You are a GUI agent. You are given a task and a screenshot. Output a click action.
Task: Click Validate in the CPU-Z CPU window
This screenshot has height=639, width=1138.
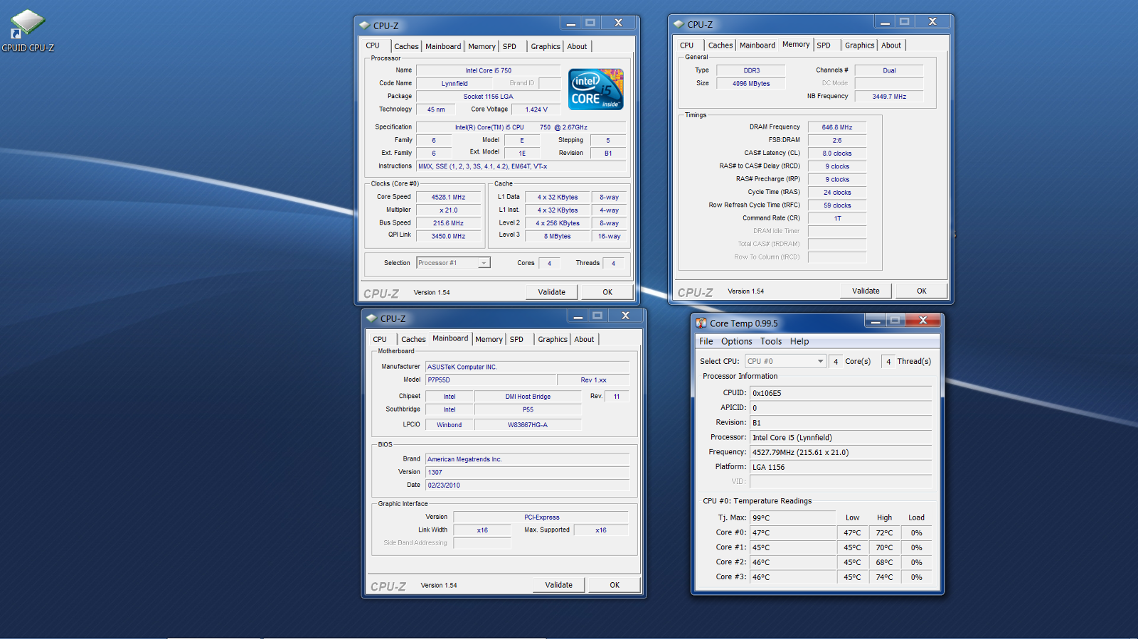pyautogui.click(x=551, y=292)
